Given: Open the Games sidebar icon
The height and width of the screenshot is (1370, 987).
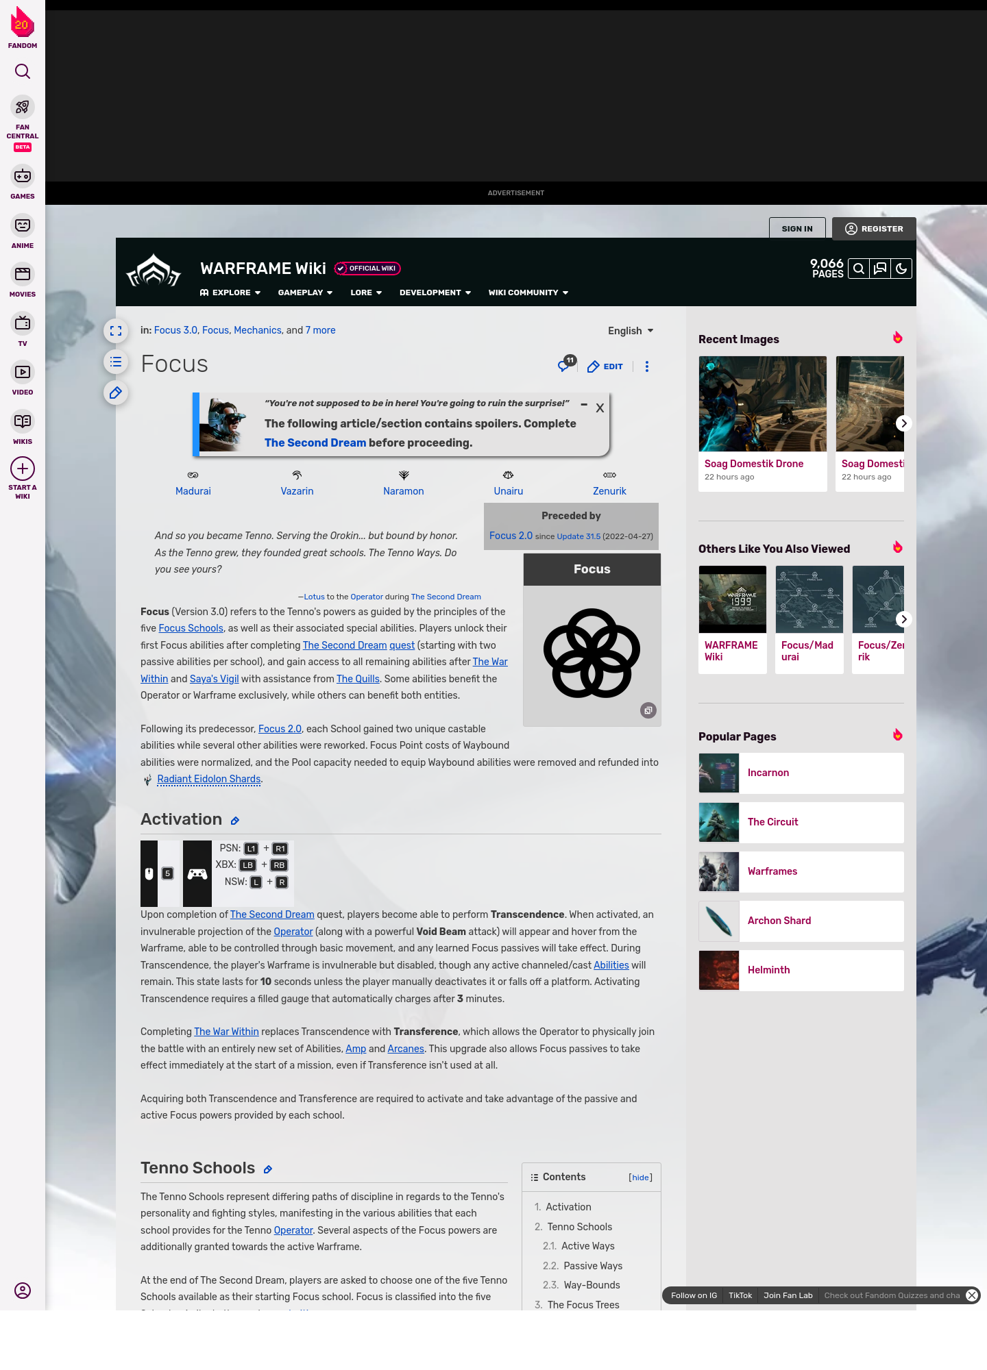Looking at the screenshot, I should click(x=23, y=176).
